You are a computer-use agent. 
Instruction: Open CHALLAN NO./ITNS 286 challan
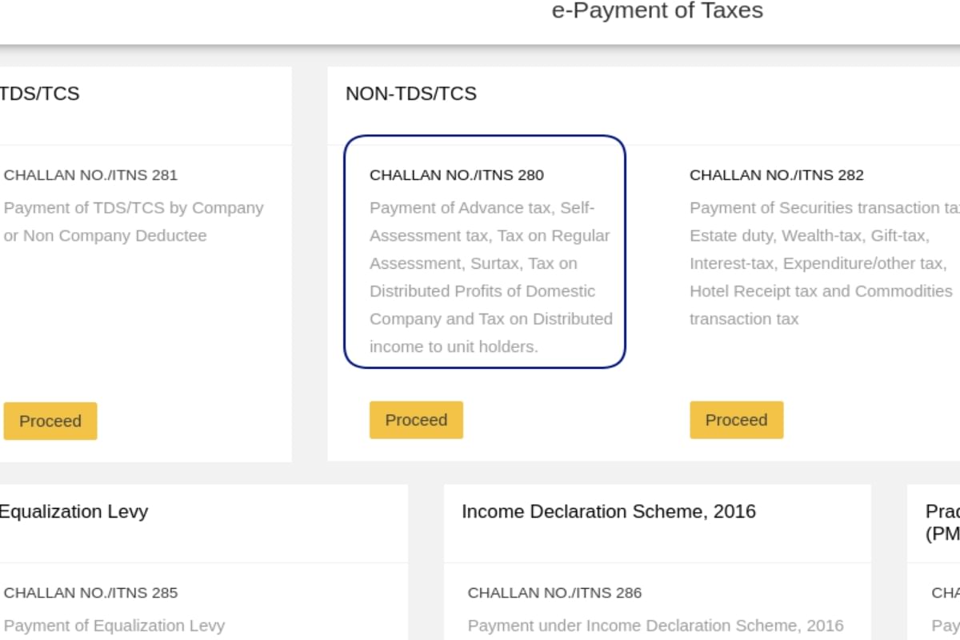coord(554,593)
